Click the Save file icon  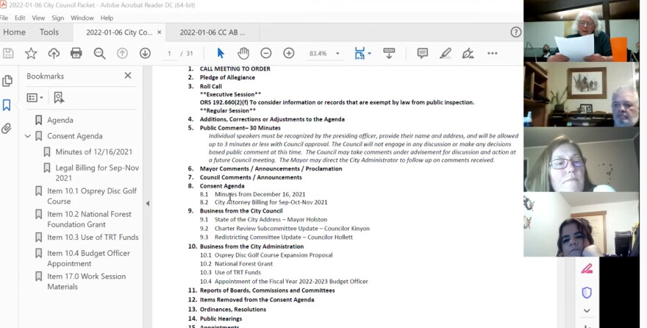[x=8, y=53]
